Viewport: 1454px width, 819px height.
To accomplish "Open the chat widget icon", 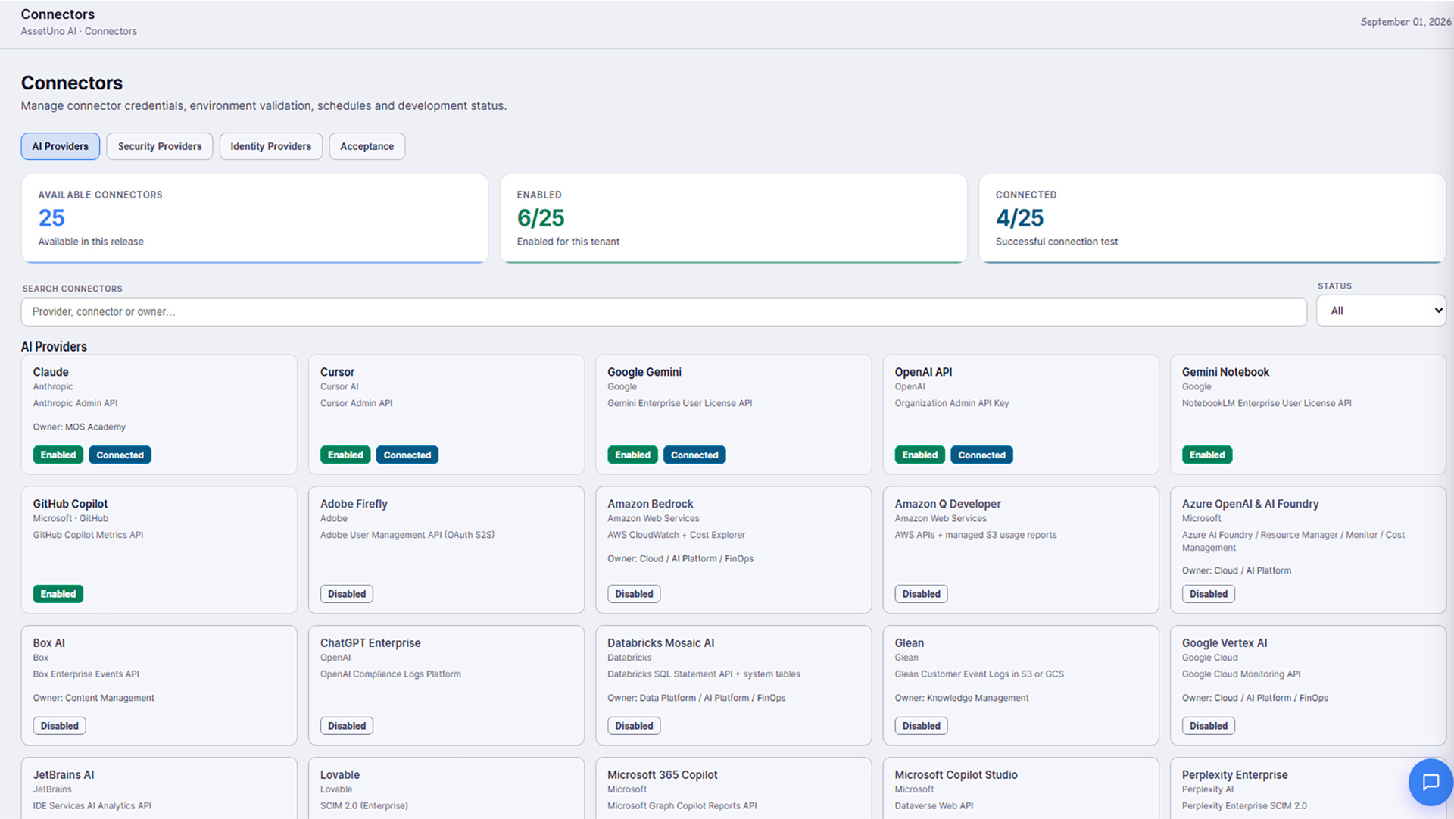I will [x=1430, y=782].
